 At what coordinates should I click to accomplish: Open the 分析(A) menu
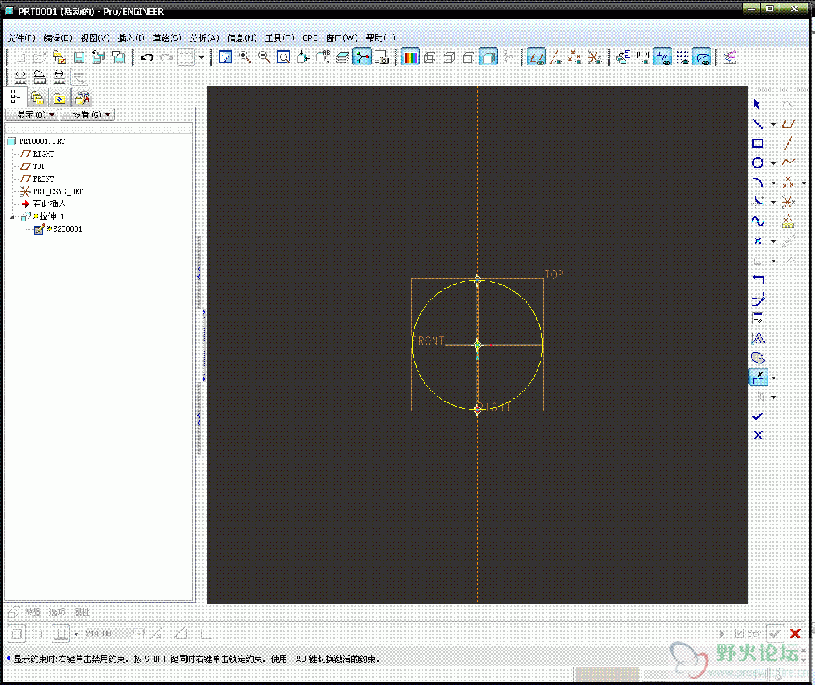(204, 38)
